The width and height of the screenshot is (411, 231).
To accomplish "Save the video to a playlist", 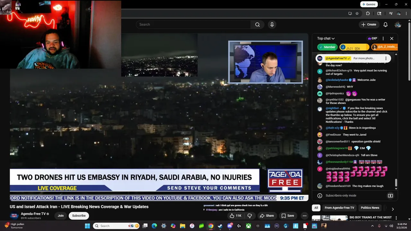I will [288, 216].
